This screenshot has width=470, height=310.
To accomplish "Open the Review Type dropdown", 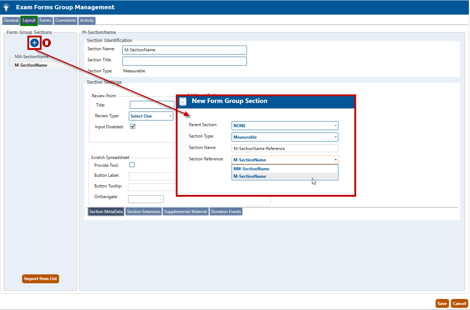I will click(151, 116).
